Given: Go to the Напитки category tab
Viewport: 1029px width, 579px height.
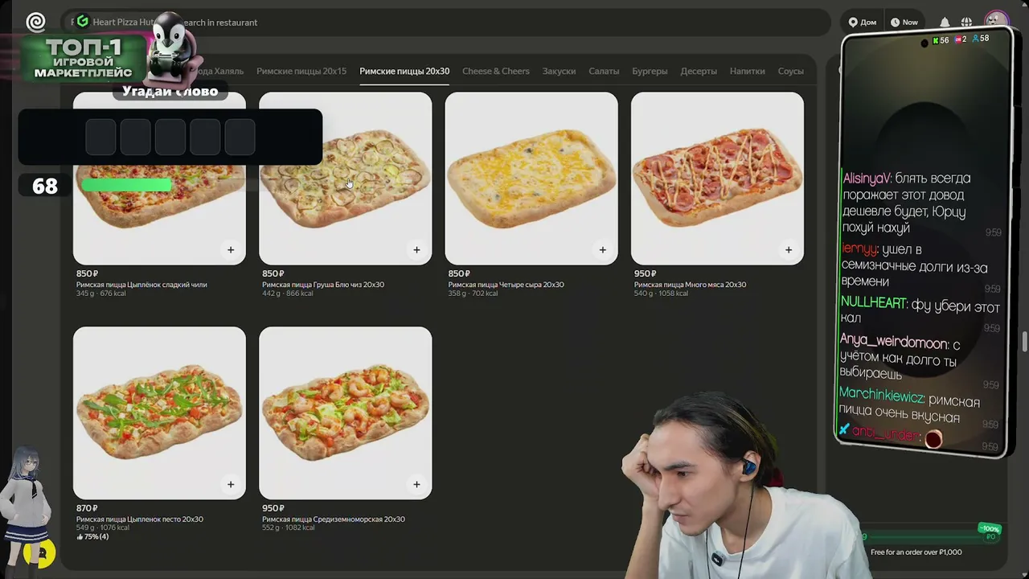Looking at the screenshot, I should (x=748, y=71).
